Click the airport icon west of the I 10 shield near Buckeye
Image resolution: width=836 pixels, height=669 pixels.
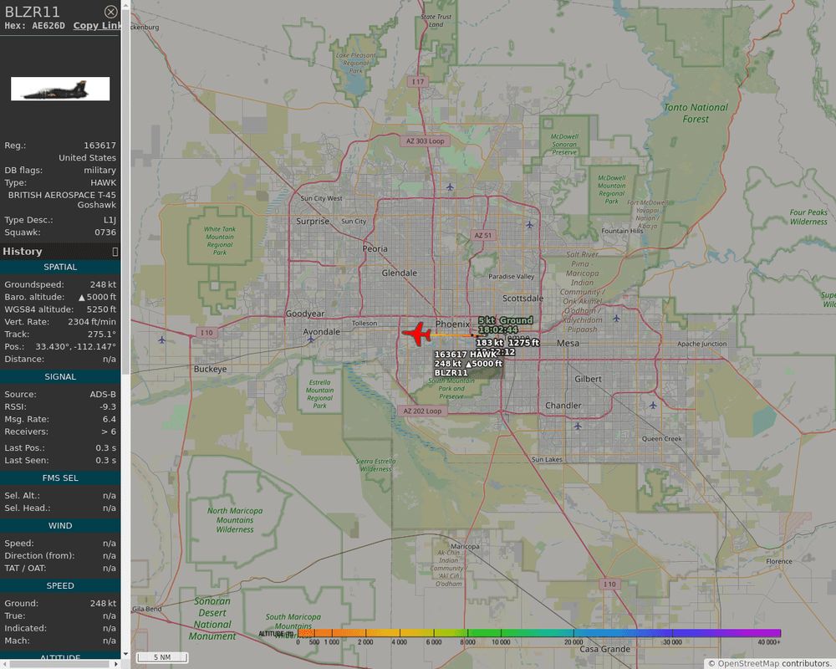(162, 340)
